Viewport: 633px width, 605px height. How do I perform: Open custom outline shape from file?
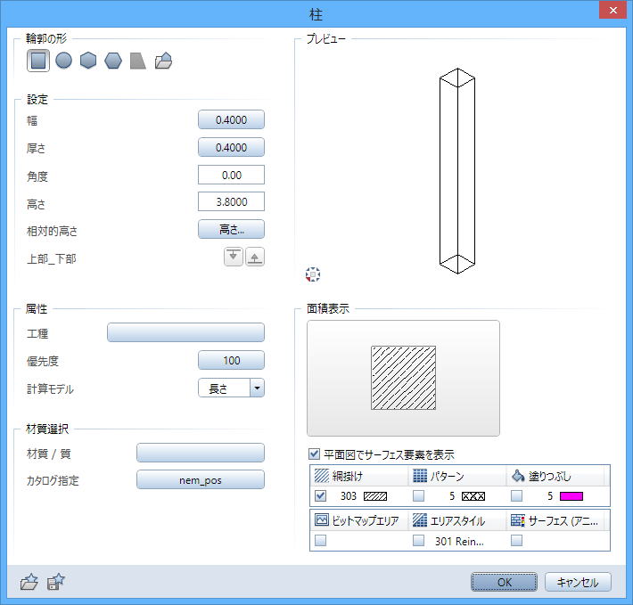[163, 61]
